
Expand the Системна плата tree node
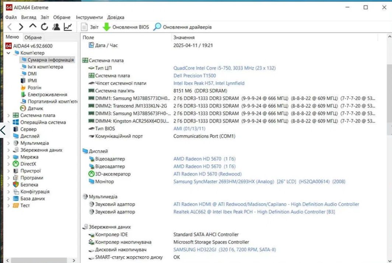click(x=8, y=115)
